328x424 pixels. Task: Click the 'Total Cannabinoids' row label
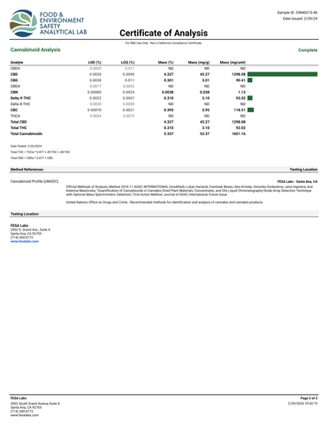click(27, 133)
